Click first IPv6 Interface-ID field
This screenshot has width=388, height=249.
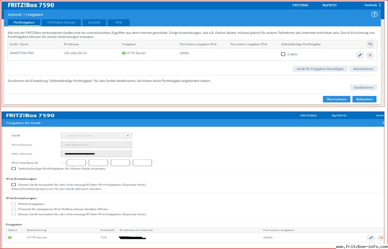76,163
